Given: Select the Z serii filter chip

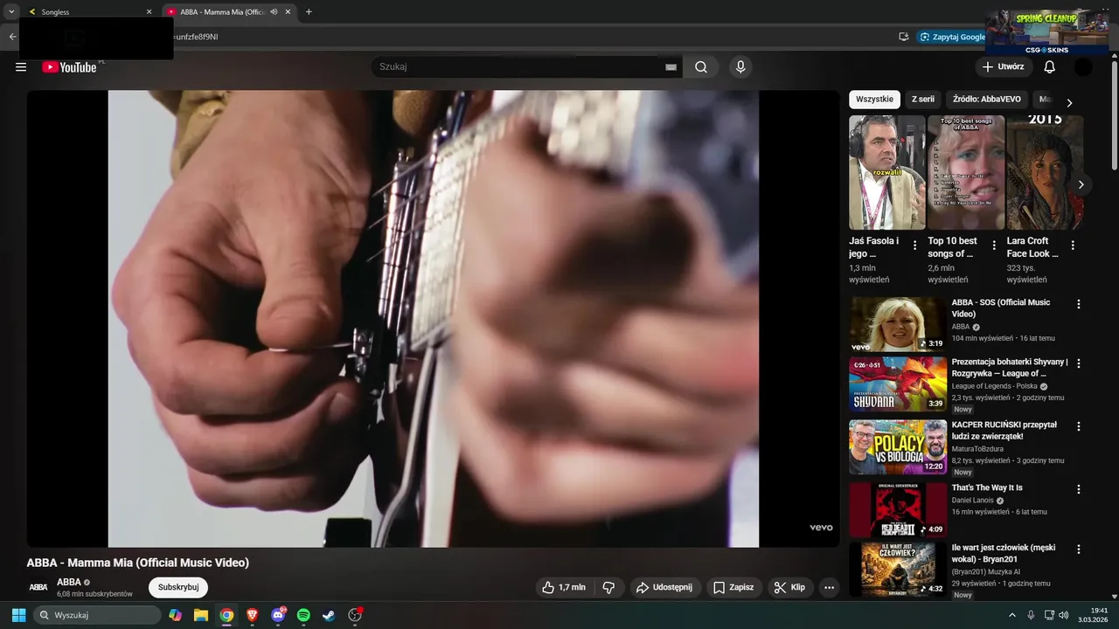Looking at the screenshot, I should tap(923, 100).
